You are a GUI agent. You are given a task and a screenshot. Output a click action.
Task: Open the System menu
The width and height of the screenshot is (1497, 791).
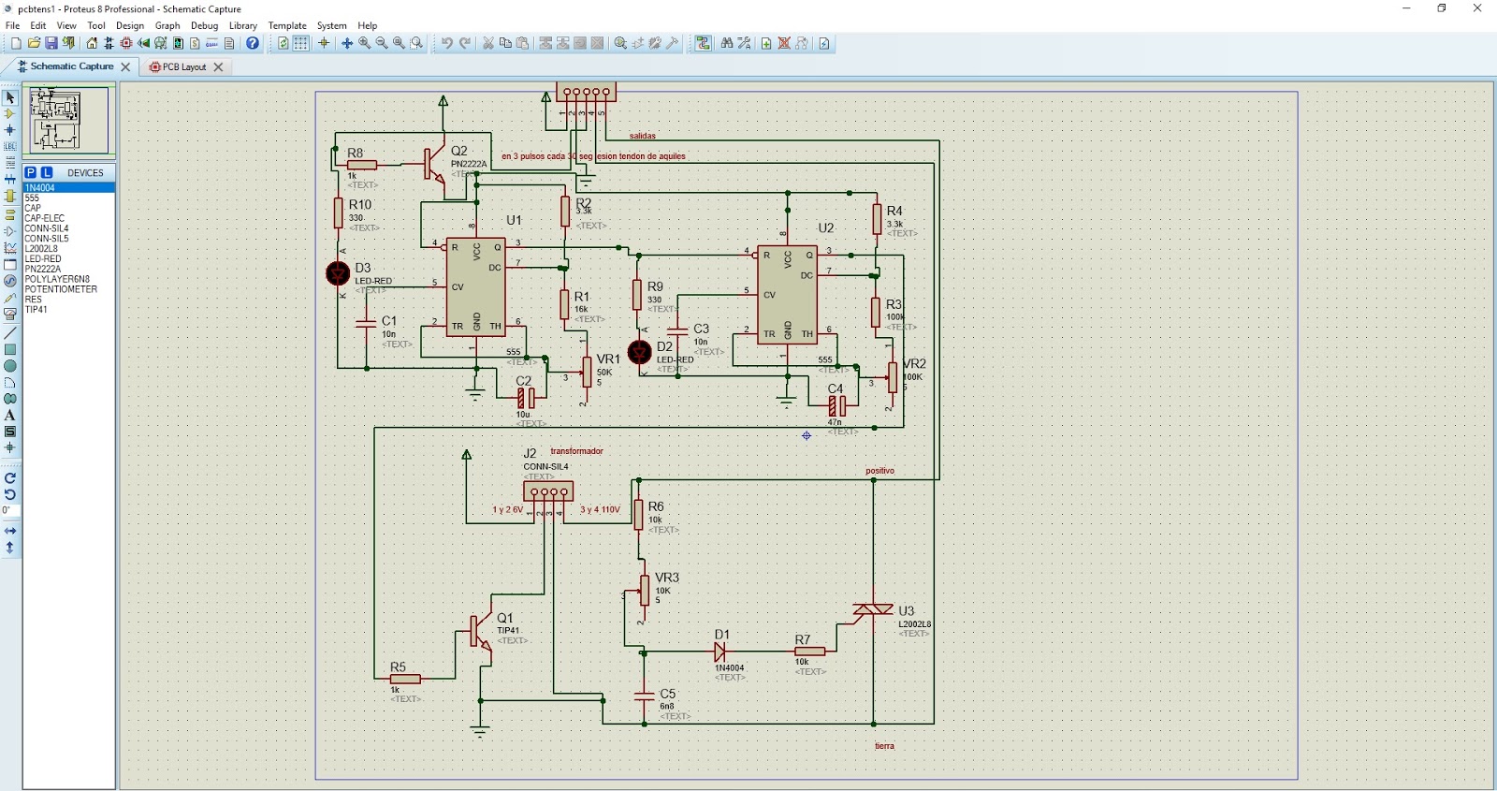[x=331, y=25]
